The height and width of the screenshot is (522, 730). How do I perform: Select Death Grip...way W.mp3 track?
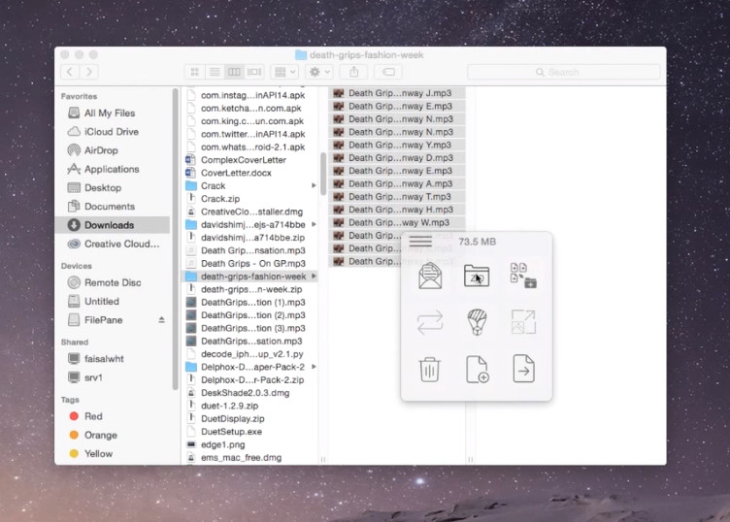[x=397, y=222]
